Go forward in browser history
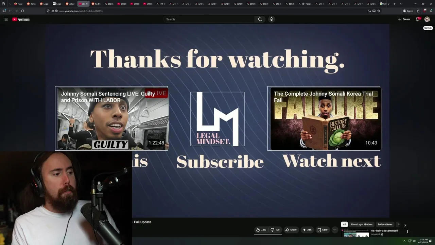 point(16,11)
